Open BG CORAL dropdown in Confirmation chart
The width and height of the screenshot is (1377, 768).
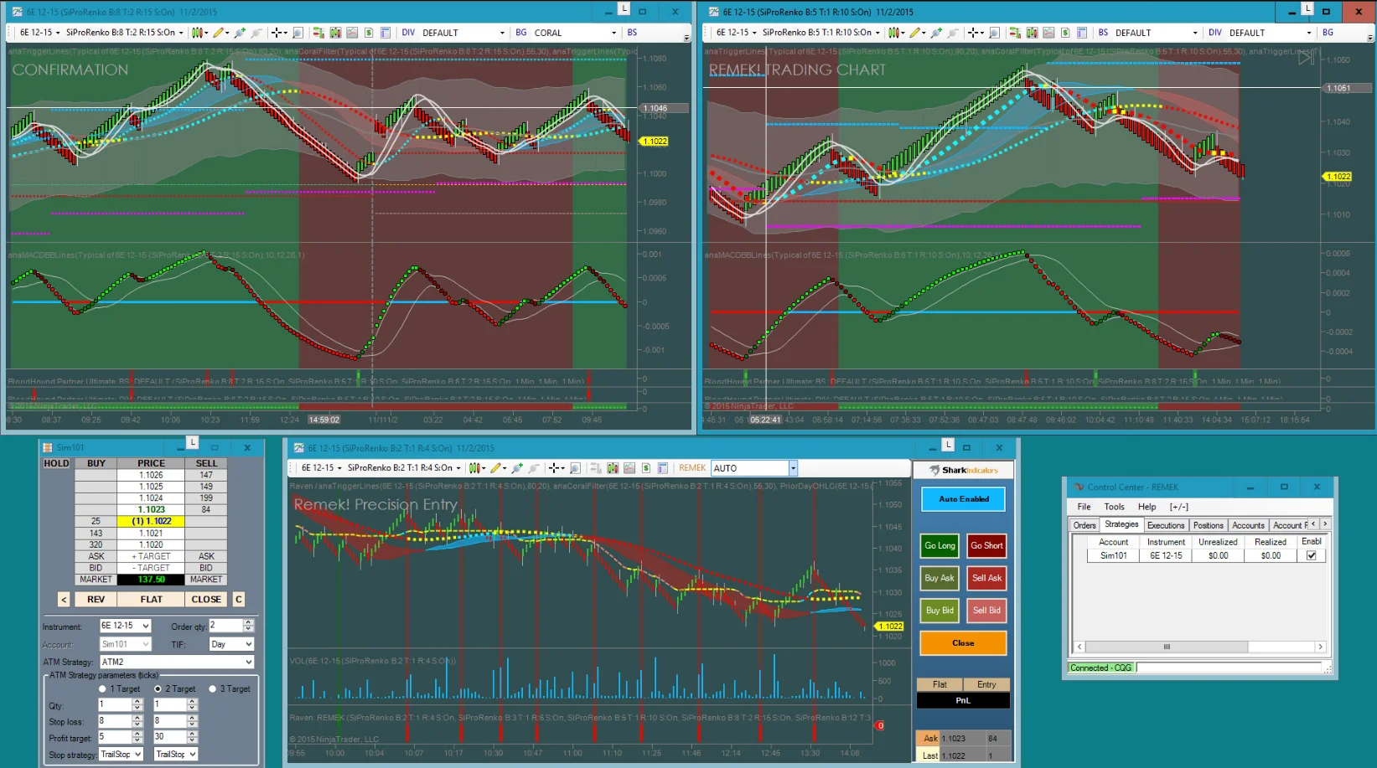coord(575,33)
